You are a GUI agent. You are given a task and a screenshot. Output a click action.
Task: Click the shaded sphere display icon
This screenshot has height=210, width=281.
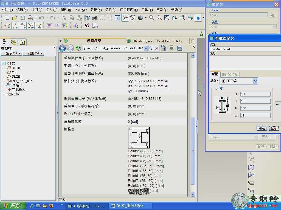140,18
